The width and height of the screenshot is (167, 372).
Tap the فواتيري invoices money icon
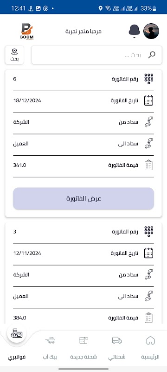click(x=17, y=334)
